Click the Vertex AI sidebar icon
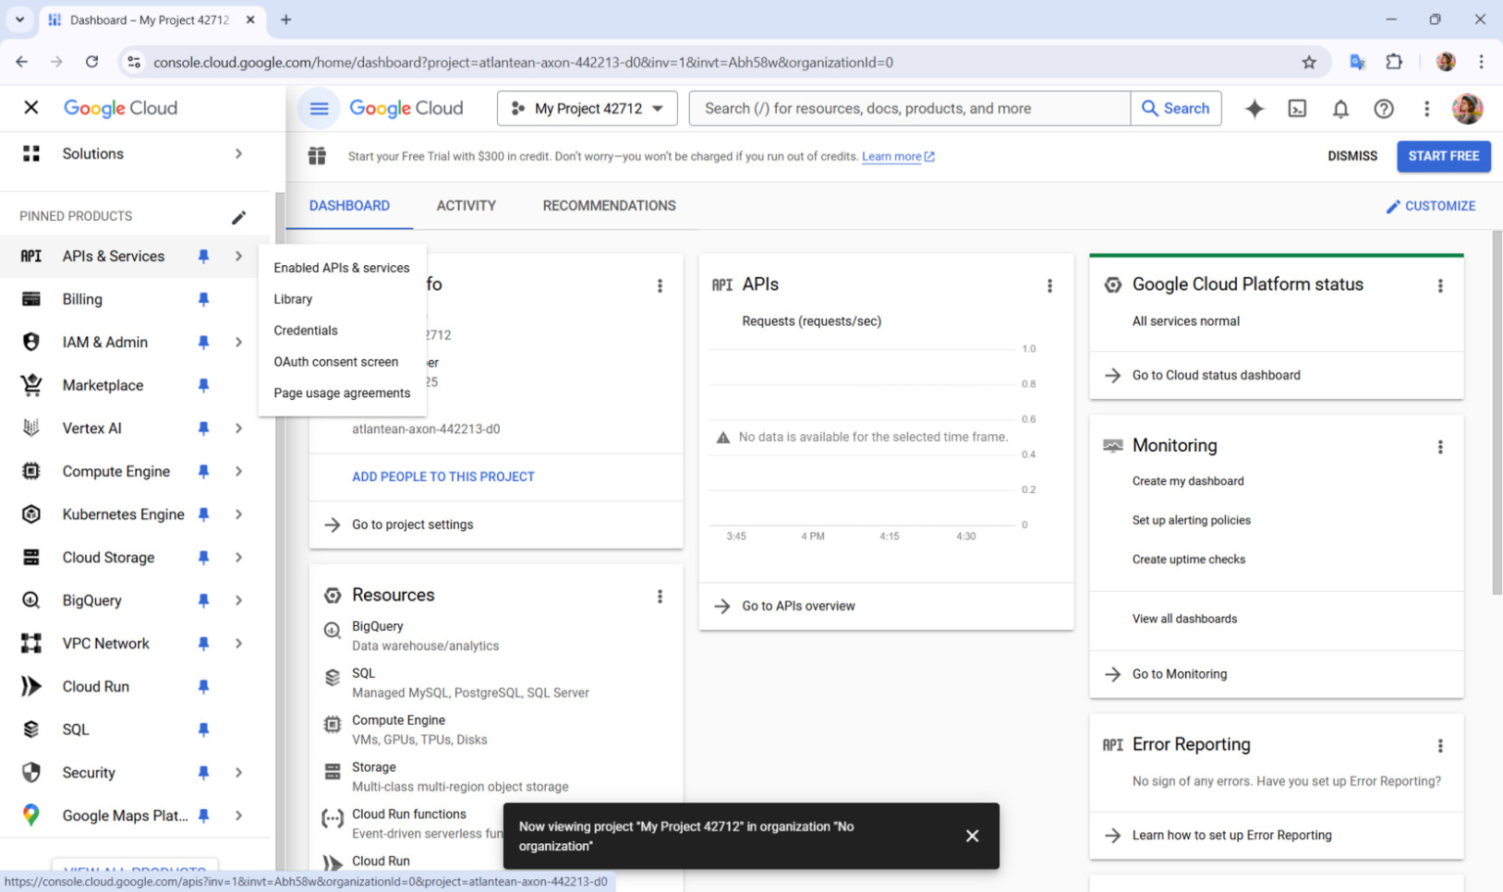This screenshot has height=892, width=1503. [30, 427]
